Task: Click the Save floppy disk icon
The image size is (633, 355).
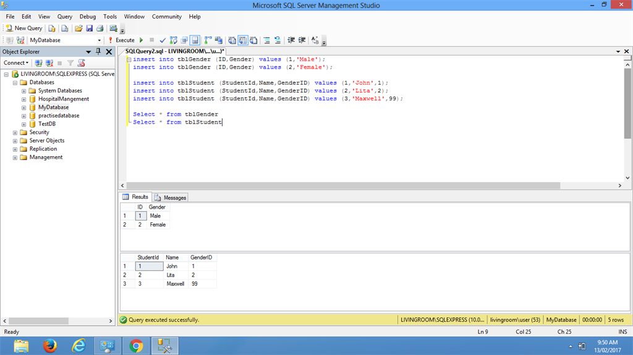Action: coord(89,28)
